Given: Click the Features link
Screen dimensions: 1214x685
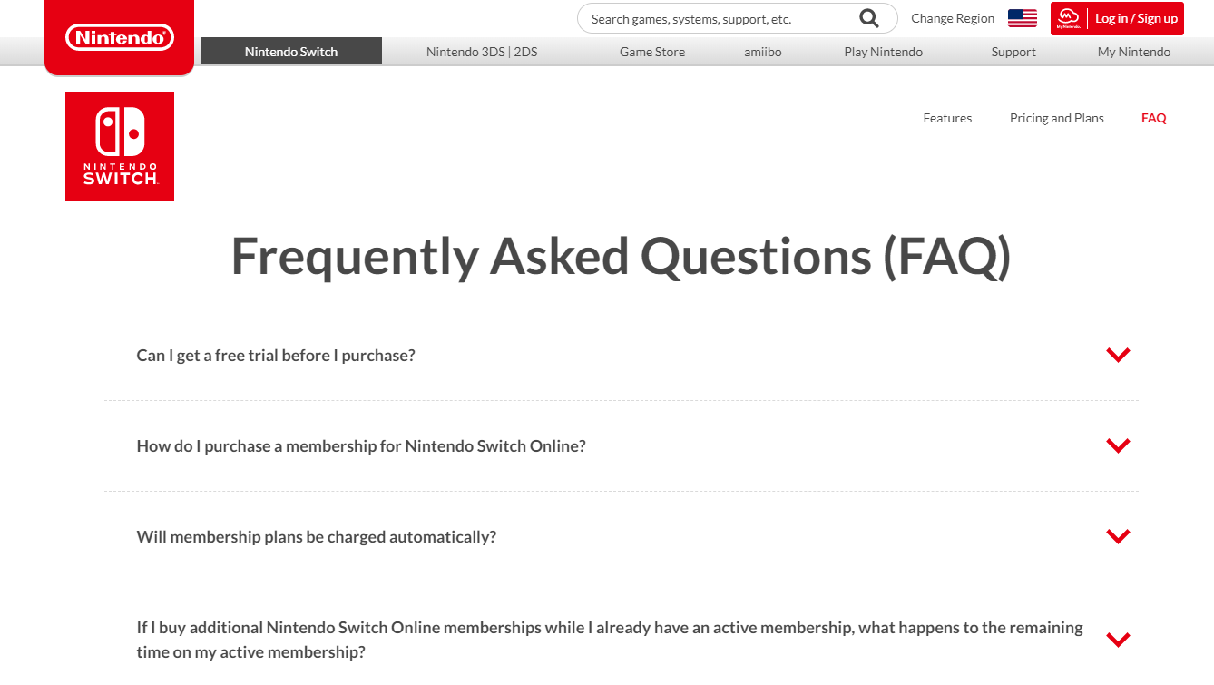Looking at the screenshot, I should (947, 118).
